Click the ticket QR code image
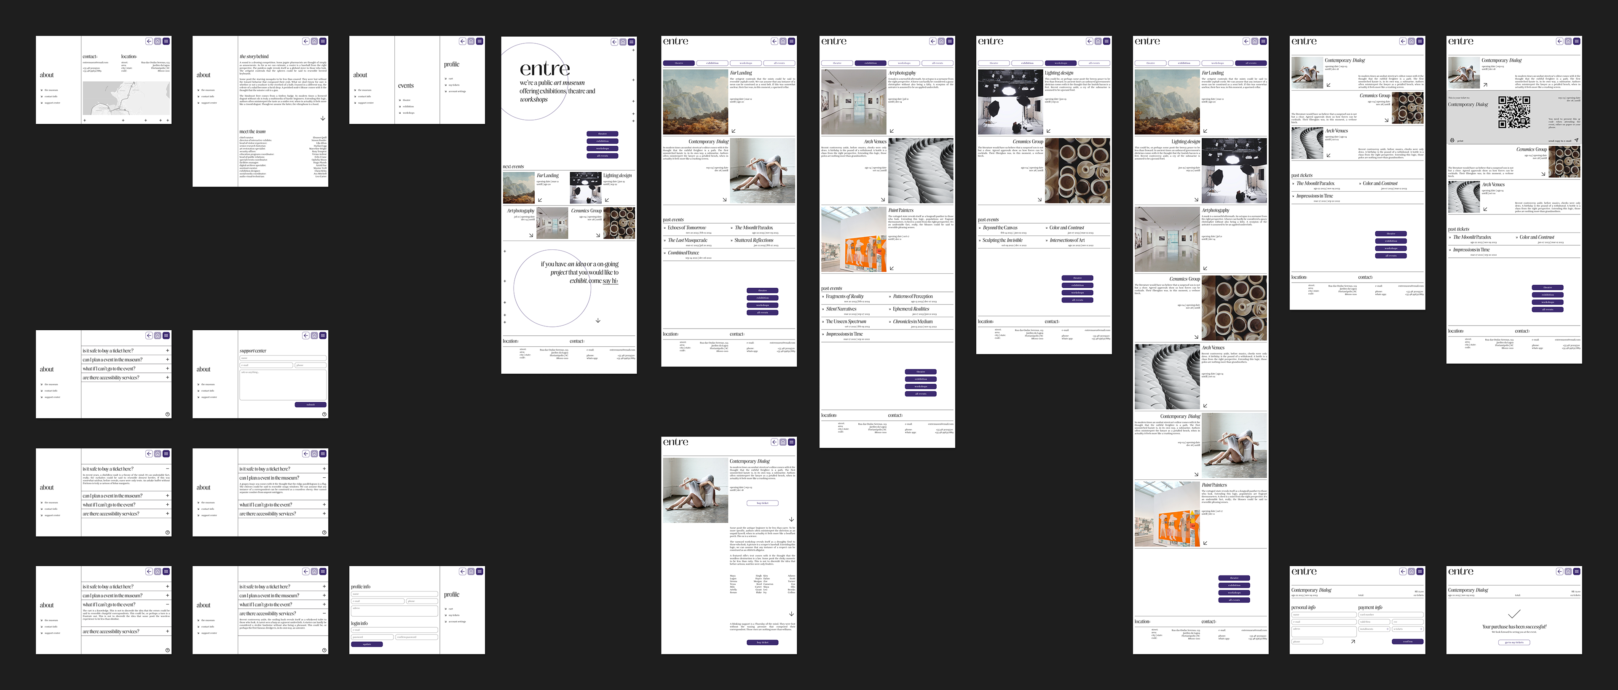This screenshot has width=1618, height=690. 1514,112
